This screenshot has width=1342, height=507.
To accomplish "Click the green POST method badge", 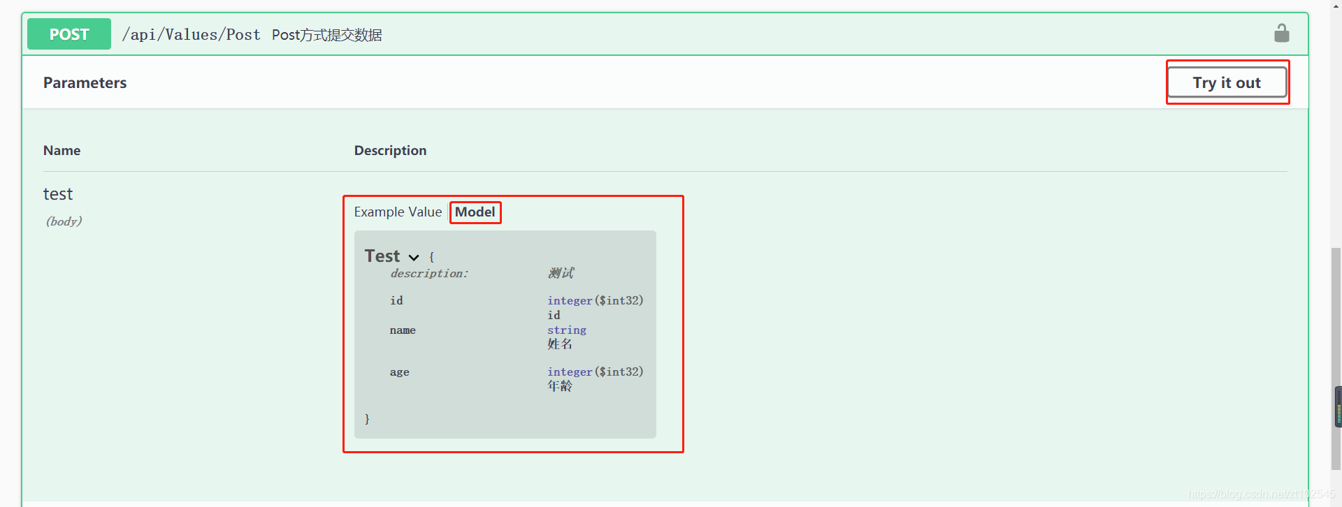I will [x=69, y=34].
